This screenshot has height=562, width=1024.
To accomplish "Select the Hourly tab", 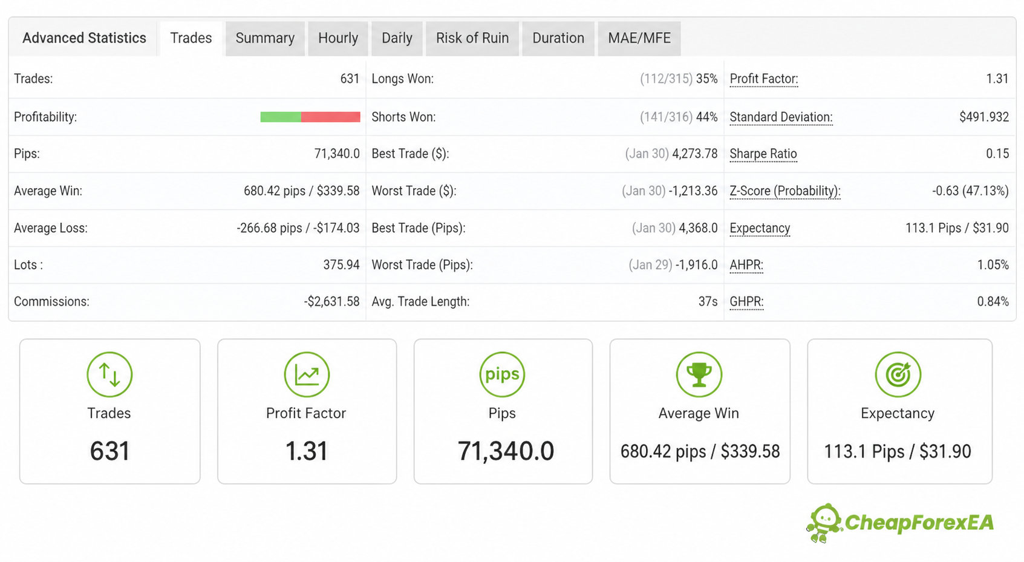I will coord(338,38).
